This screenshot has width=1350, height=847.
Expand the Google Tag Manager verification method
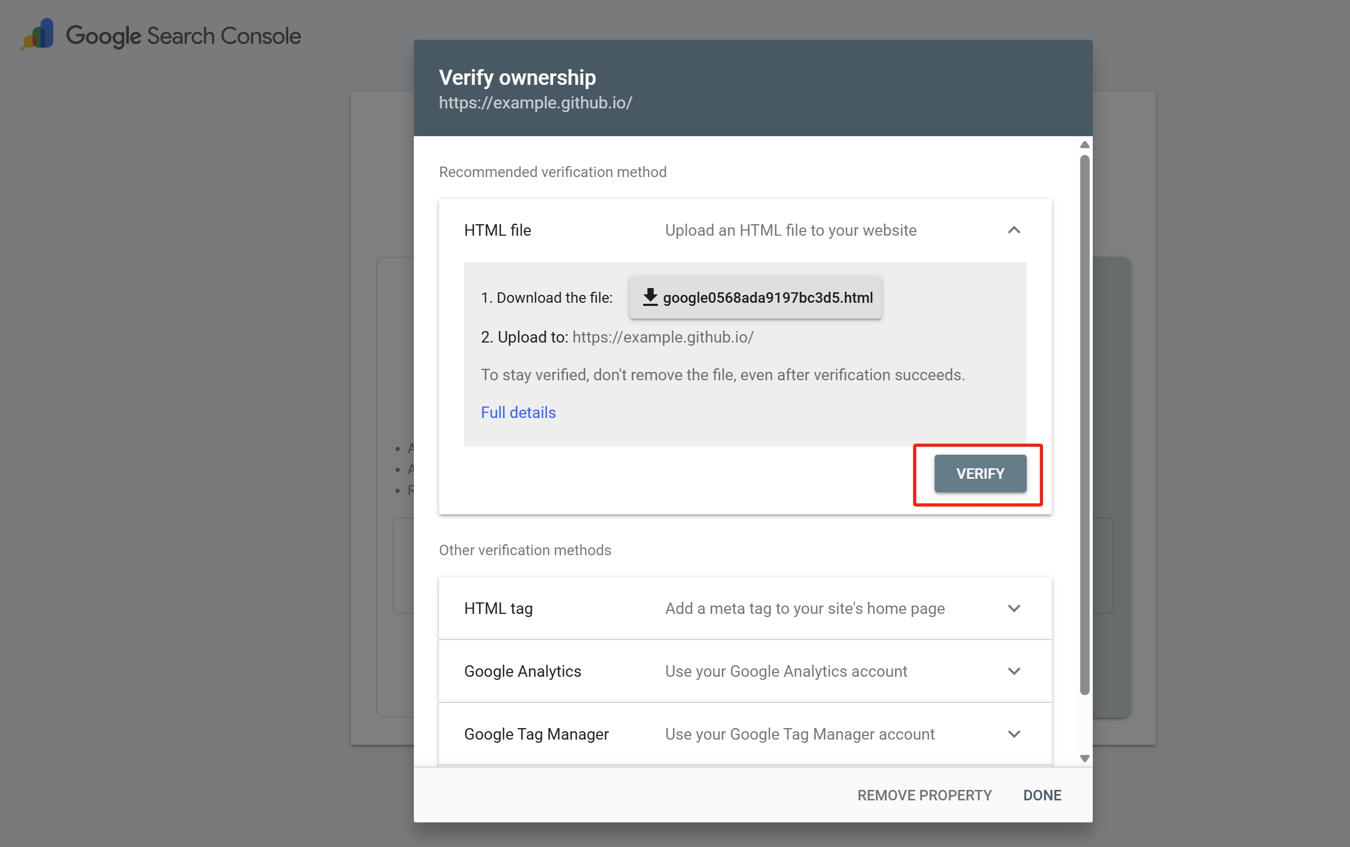[1014, 734]
